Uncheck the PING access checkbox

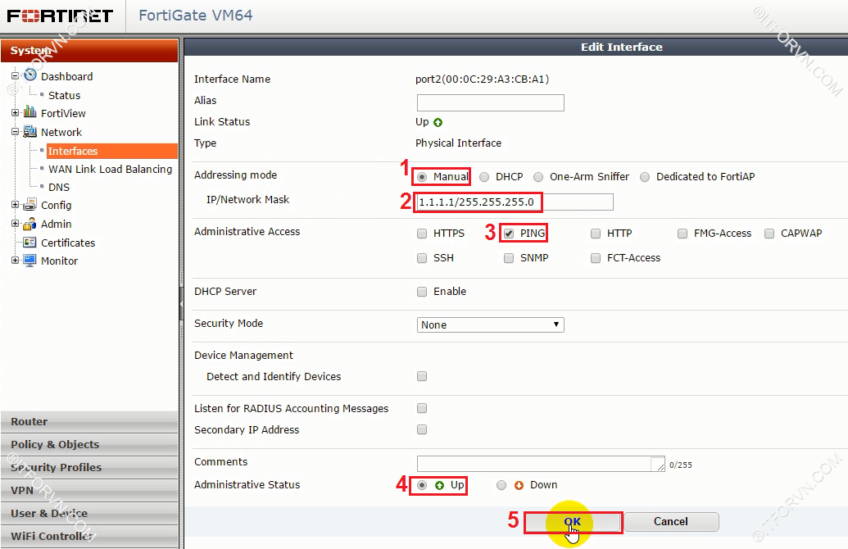tap(509, 234)
